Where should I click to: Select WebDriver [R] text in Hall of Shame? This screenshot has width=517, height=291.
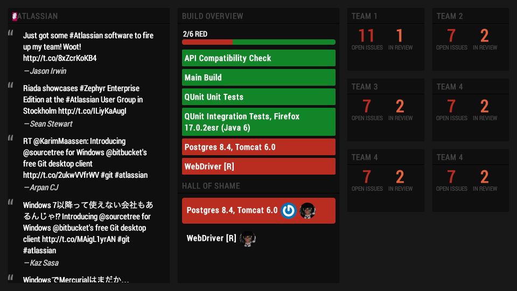(211, 238)
